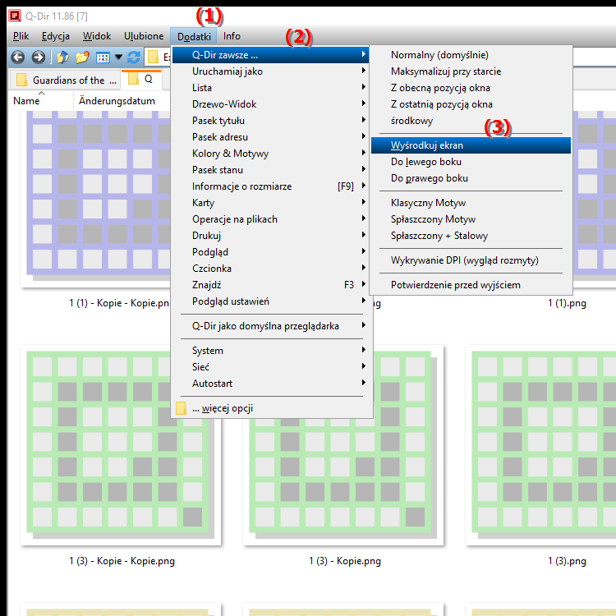The width and height of the screenshot is (616, 616).
Task: Select thumbnail 1 (1) - Kopie - Kopie.png
Action: [x=95, y=199]
